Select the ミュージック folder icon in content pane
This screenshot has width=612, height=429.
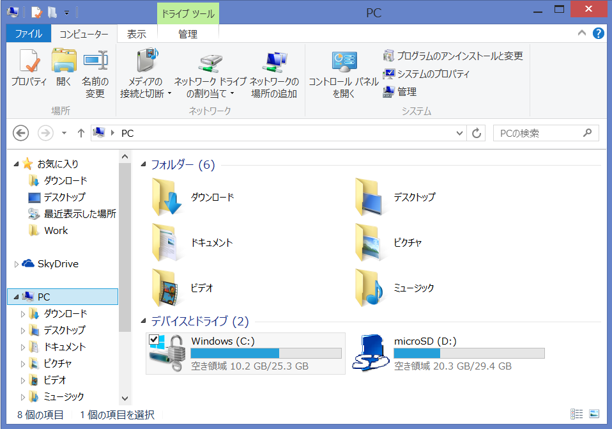pos(369,288)
